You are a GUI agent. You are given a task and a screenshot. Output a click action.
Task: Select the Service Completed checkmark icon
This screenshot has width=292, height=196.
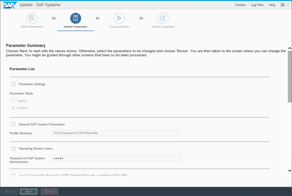click(x=163, y=18)
